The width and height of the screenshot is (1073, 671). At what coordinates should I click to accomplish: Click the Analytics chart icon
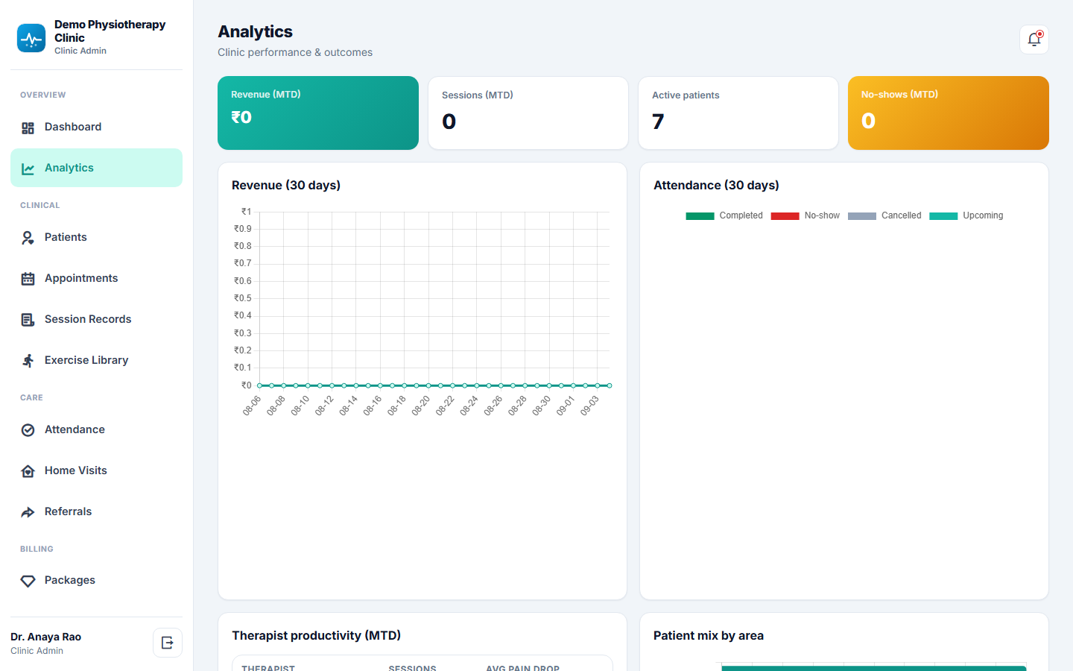coord(28,168)
